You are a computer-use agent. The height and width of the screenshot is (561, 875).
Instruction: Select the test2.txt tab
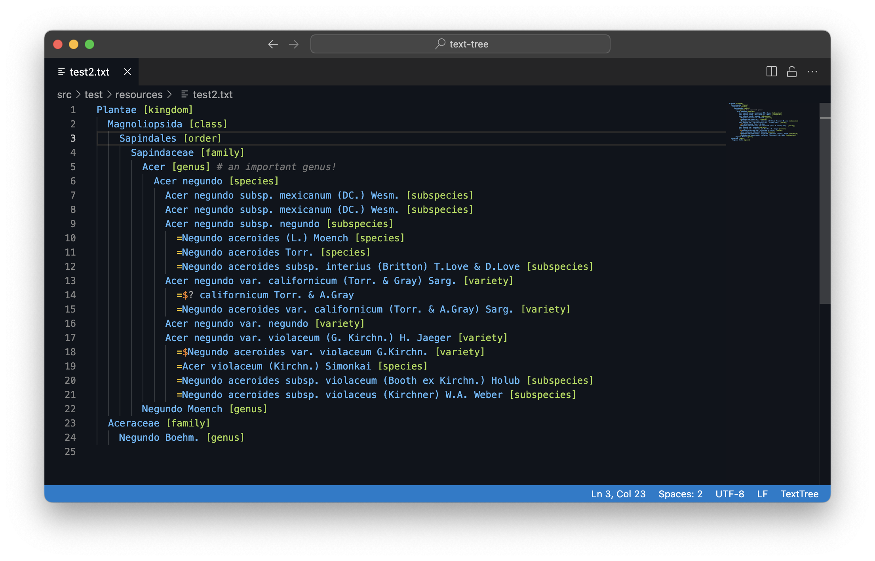click(x=89, y=72)
